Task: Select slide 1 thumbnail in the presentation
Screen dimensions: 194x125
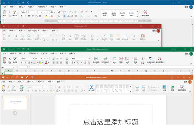Action: click(15, 102)
